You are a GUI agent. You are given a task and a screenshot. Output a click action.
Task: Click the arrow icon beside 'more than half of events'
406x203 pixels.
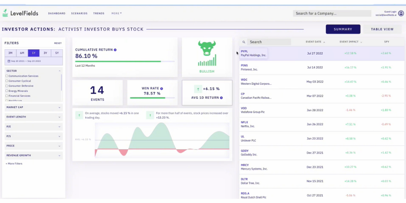150,115
